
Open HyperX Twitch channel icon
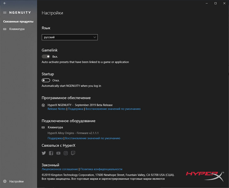point(73,153)
